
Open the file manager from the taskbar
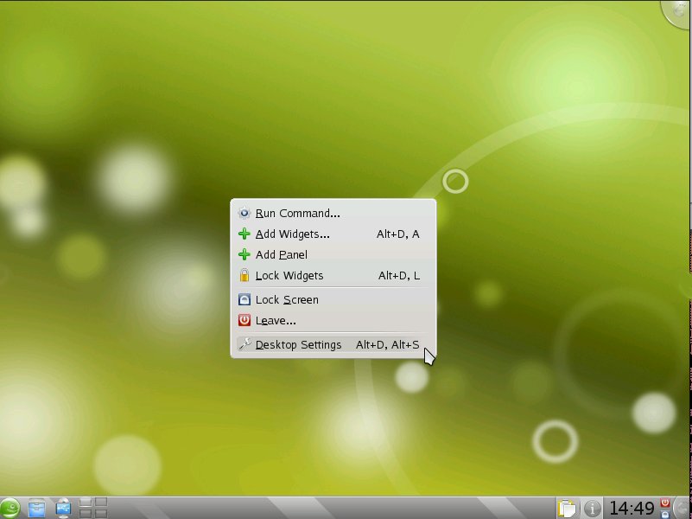(x=35, y=508)
